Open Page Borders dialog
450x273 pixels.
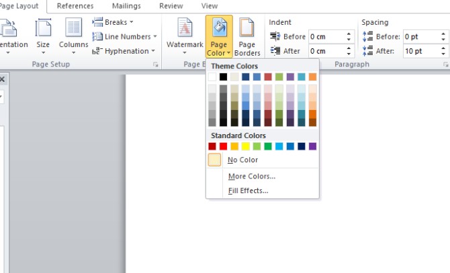coord(246,36)
